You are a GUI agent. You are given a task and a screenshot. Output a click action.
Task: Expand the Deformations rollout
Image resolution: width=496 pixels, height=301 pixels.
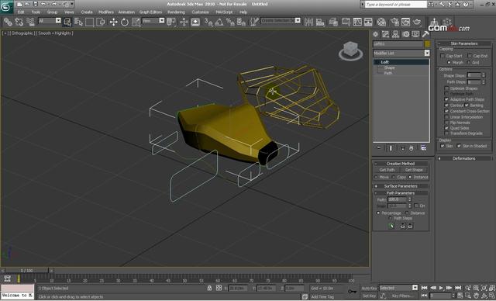[x=463, y=158]
